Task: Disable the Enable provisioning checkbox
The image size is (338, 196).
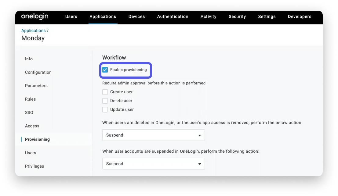Action: point(105,70)
